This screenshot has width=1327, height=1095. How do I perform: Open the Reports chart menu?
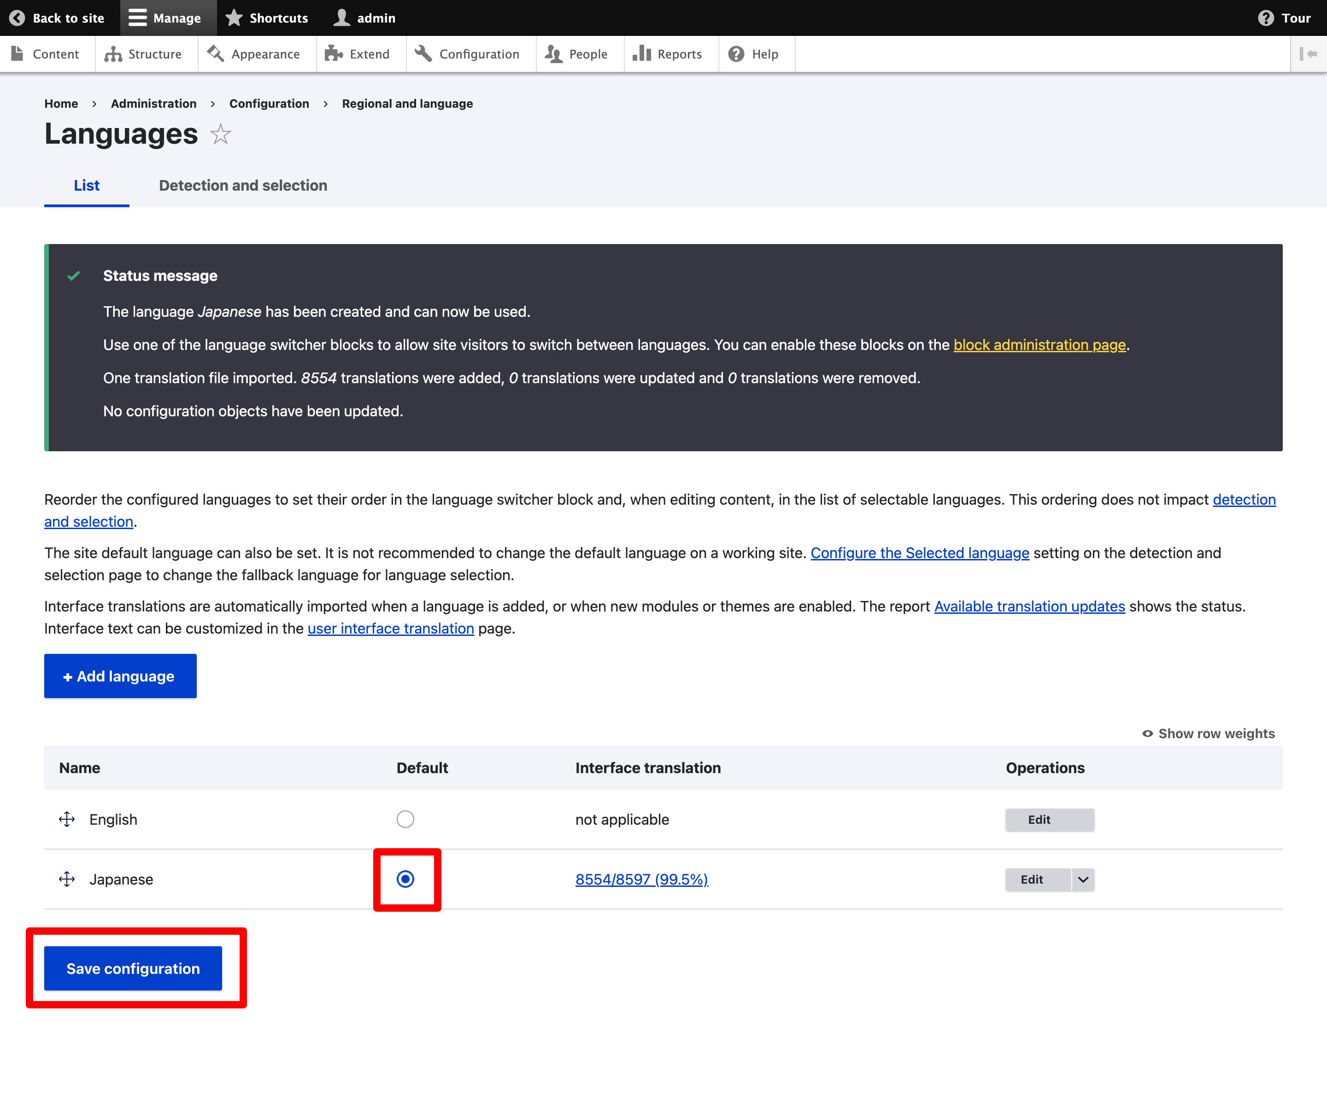[x=667, y=54]
